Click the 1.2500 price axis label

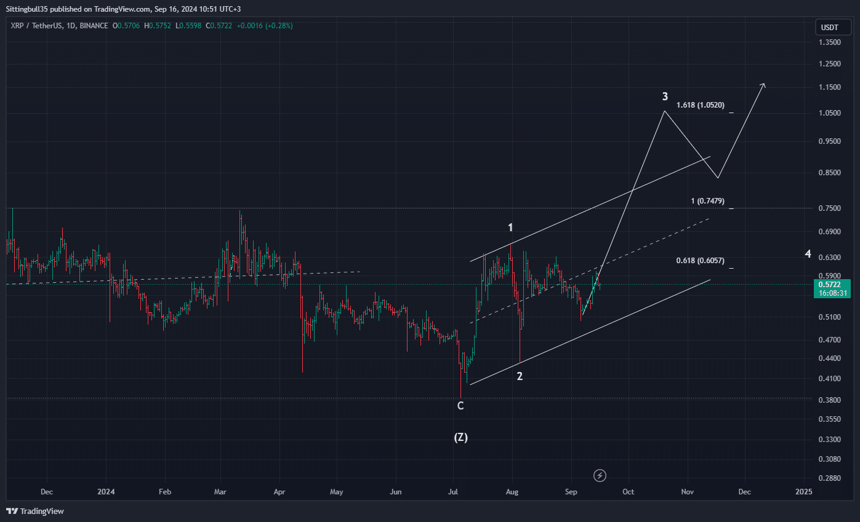(830, 64)
